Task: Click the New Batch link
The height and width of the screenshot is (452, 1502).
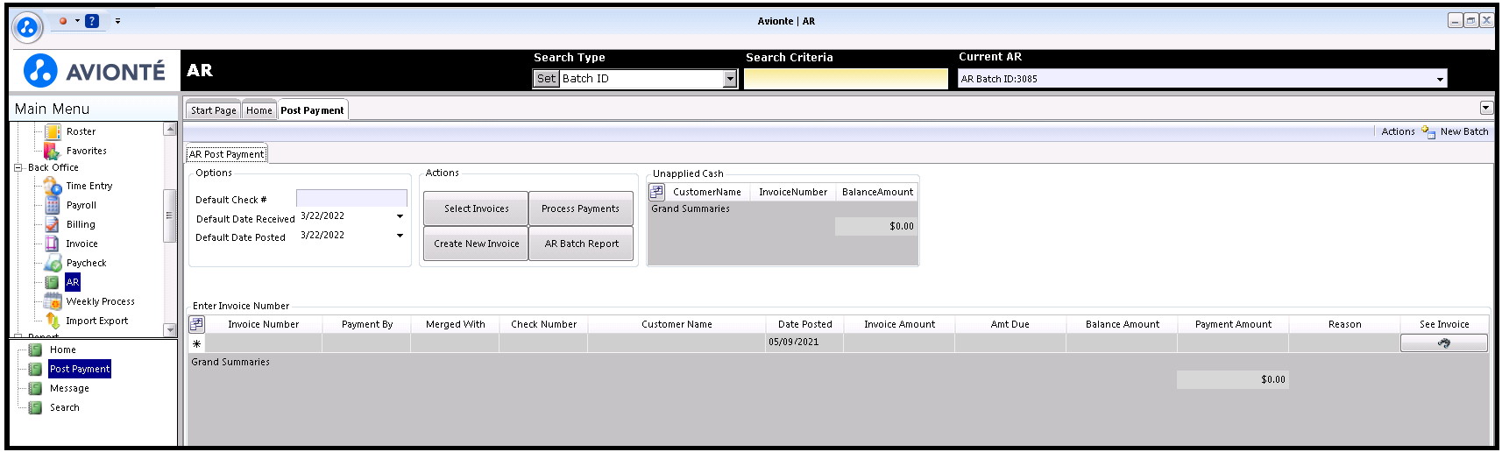Action: tap(1463, 131)
